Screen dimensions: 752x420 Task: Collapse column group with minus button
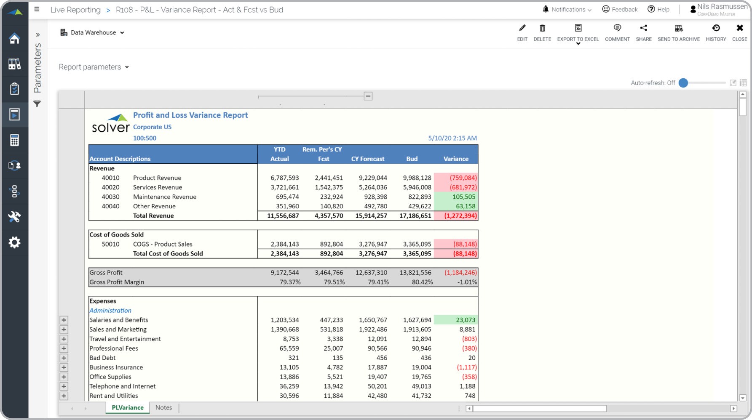368,96
